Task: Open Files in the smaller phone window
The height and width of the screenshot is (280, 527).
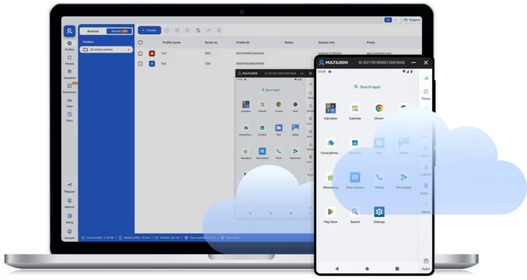Action: point(279,130)
